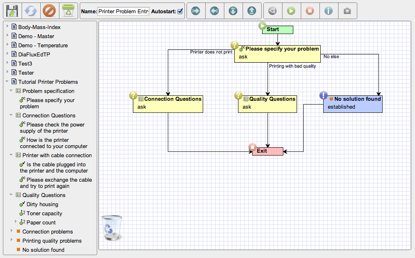Click the Save flowchart icon

click(12, 11)
